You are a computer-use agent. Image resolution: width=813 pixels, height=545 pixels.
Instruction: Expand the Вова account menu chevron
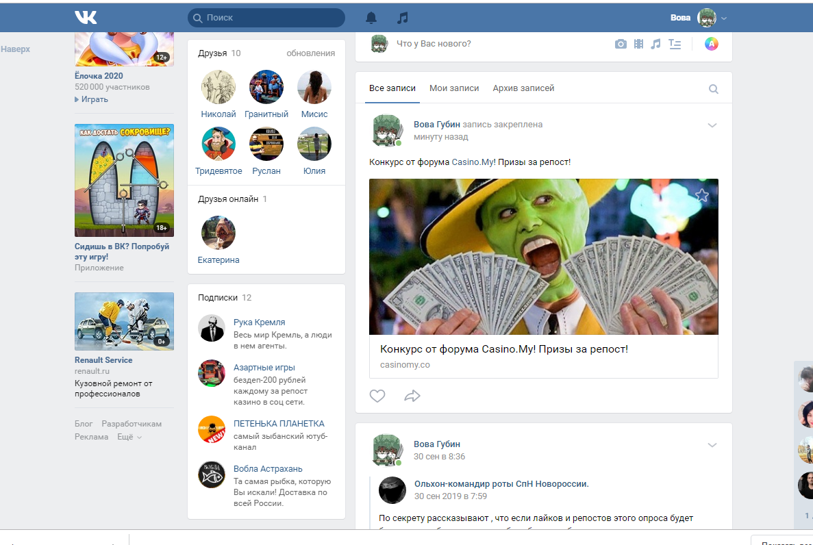(724, 18)
